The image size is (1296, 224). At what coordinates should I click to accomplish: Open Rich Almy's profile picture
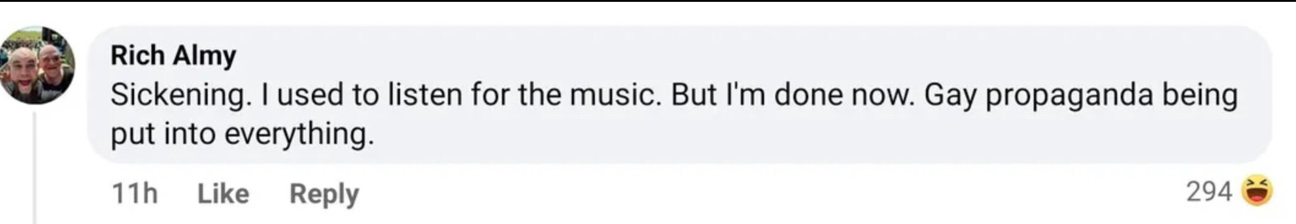37,65
